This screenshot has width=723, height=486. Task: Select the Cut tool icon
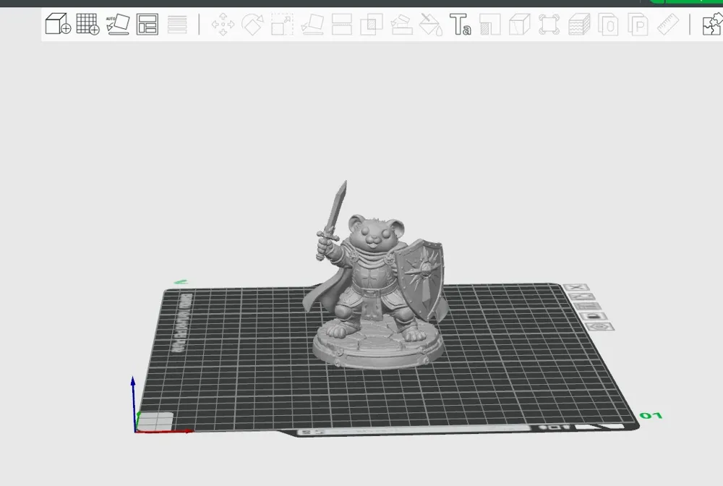point(342,24)
